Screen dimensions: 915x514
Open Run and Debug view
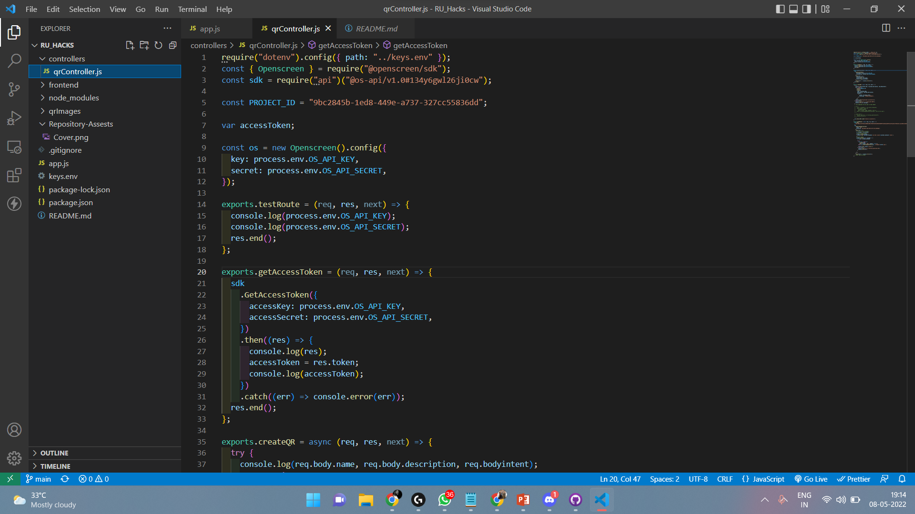tap(14, 118)
